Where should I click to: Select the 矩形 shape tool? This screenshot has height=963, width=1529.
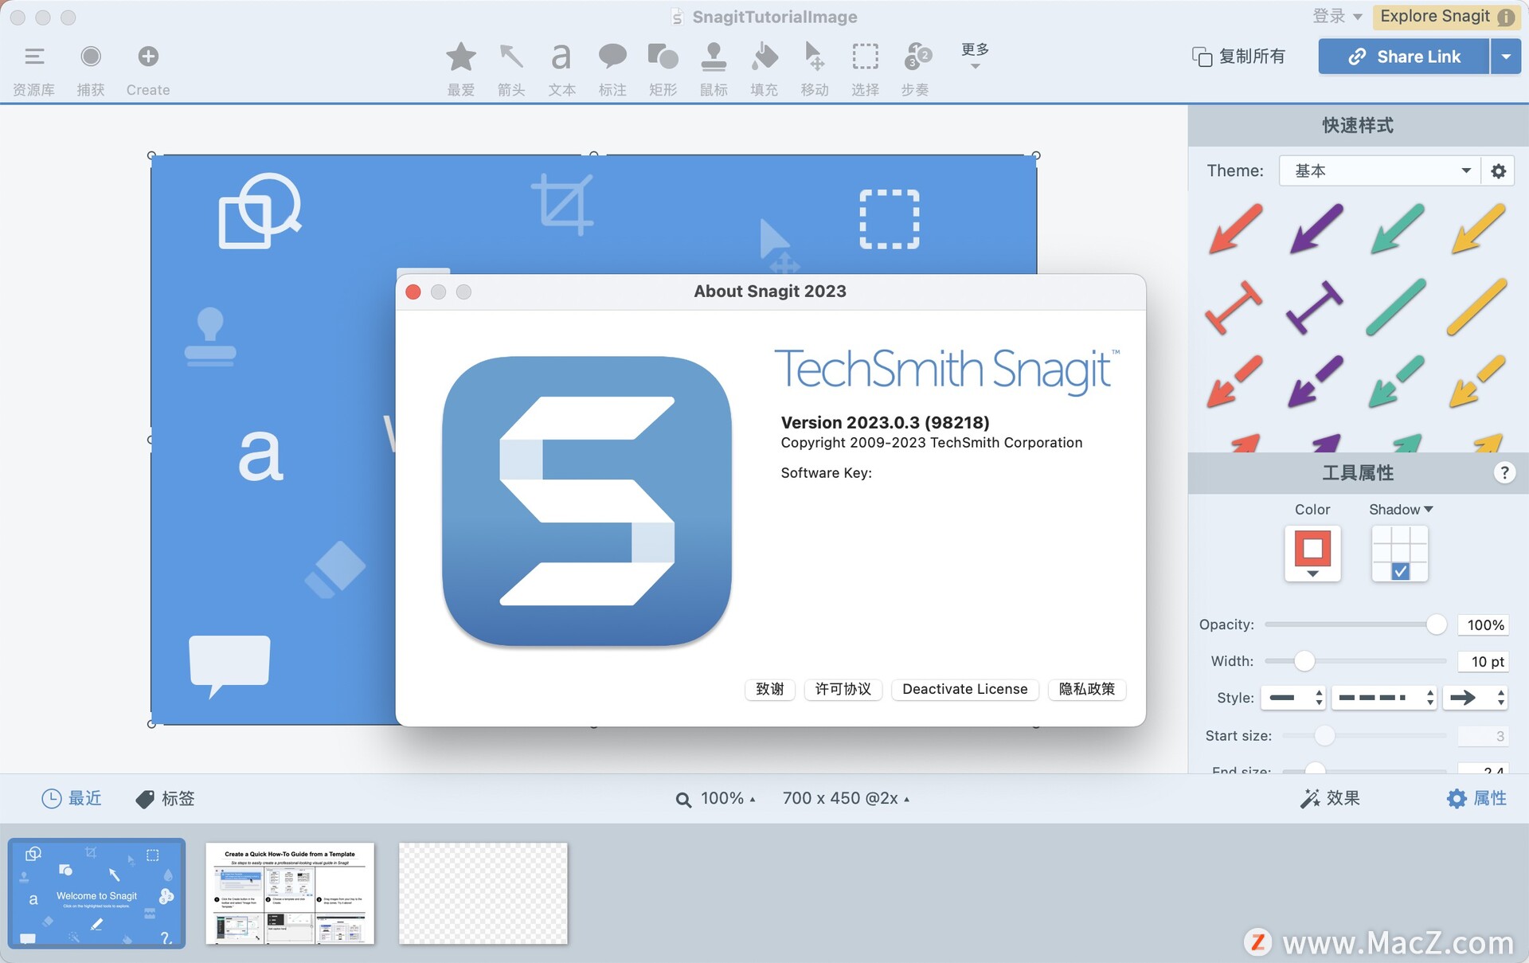pos(662,65)
